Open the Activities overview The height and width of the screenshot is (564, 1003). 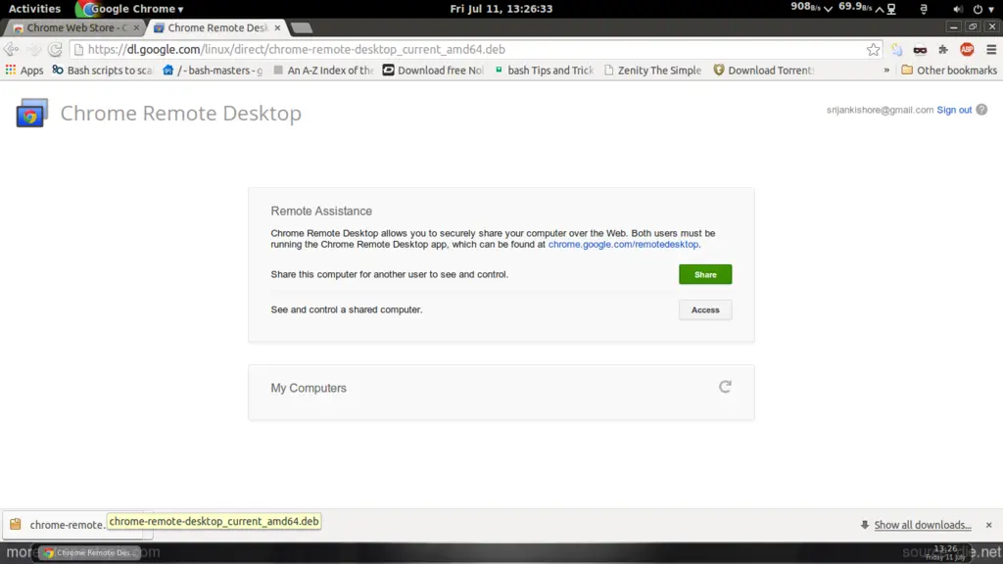[34, 9]
